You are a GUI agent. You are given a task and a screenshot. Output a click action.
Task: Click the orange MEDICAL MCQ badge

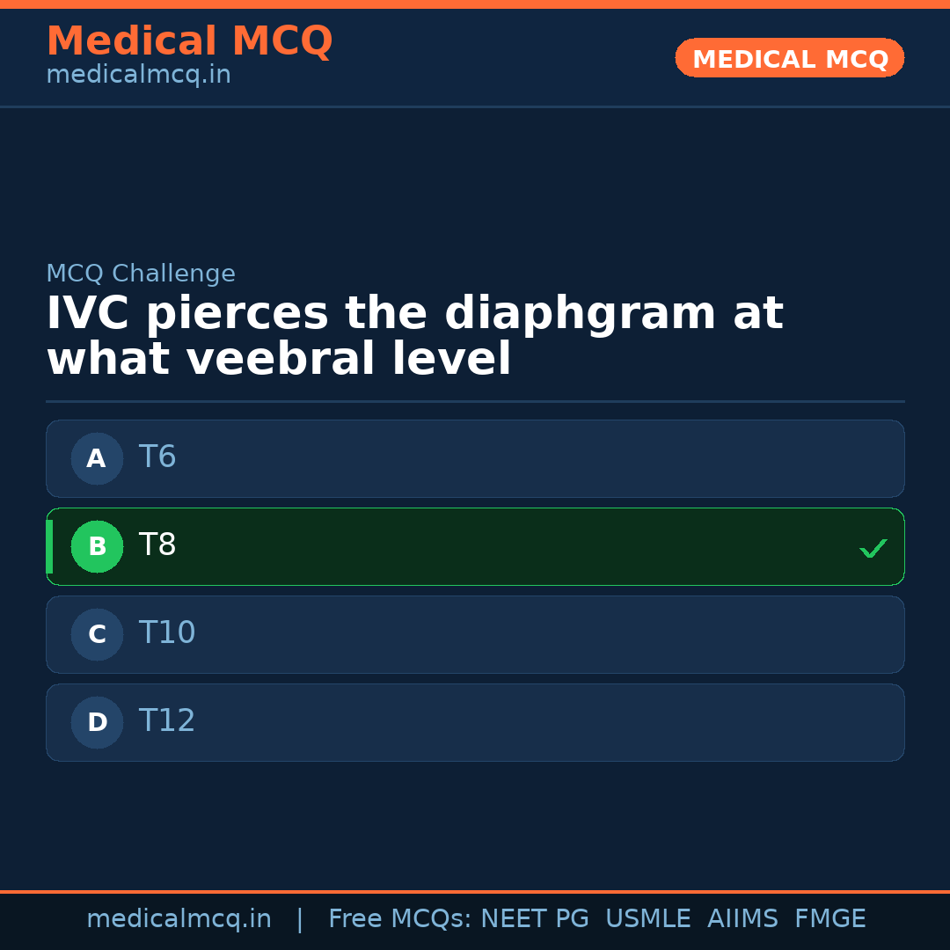pos(789,58)
